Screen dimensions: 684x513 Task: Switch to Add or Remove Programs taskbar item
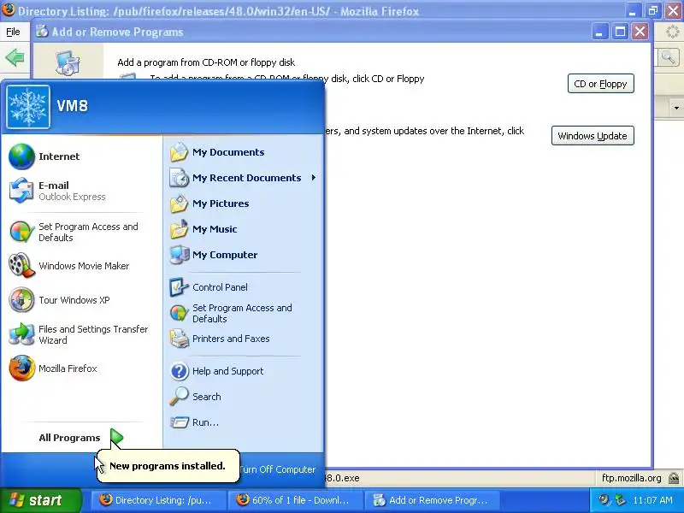(x=432, y=500)
